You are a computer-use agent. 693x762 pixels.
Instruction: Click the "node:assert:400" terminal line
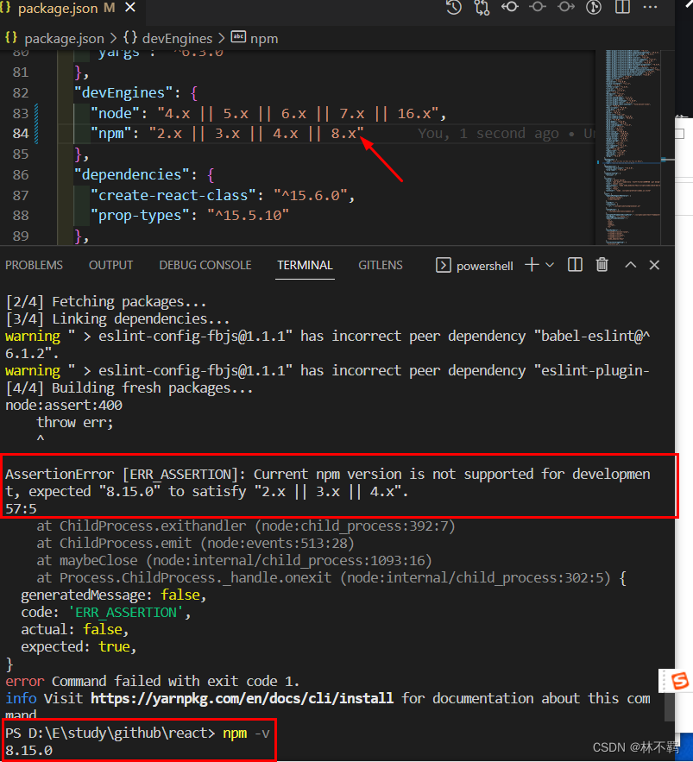coord(64,406)
